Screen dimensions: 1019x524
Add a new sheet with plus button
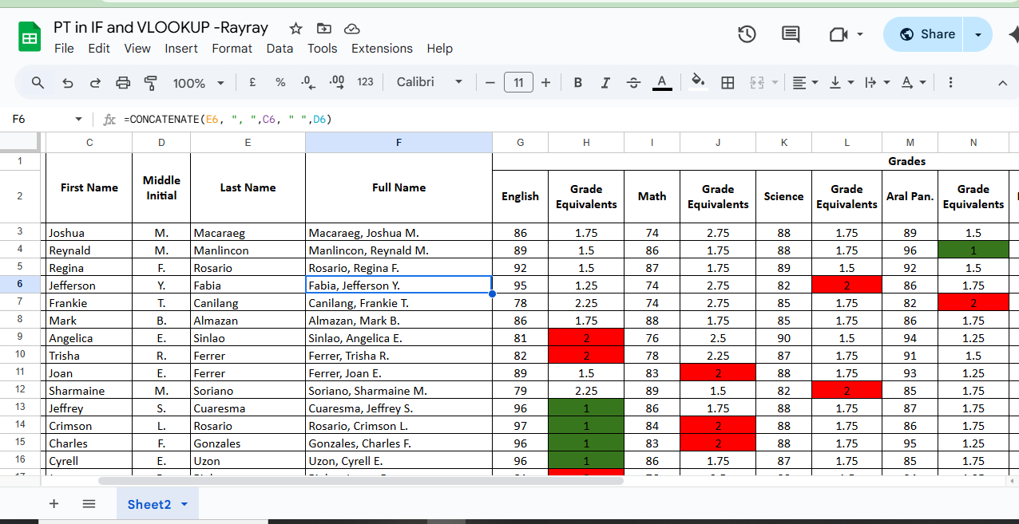pos(54,504)
